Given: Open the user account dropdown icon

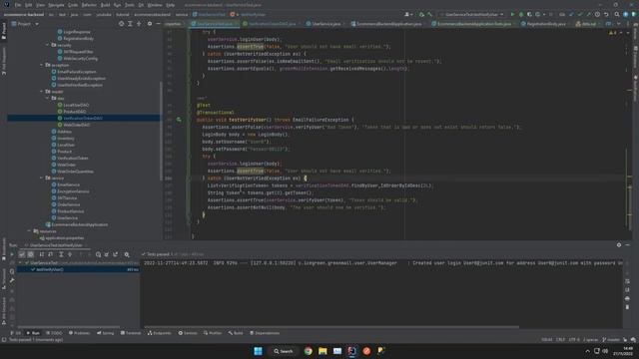Looking at the screenshot, I should [x=407, y=14].
